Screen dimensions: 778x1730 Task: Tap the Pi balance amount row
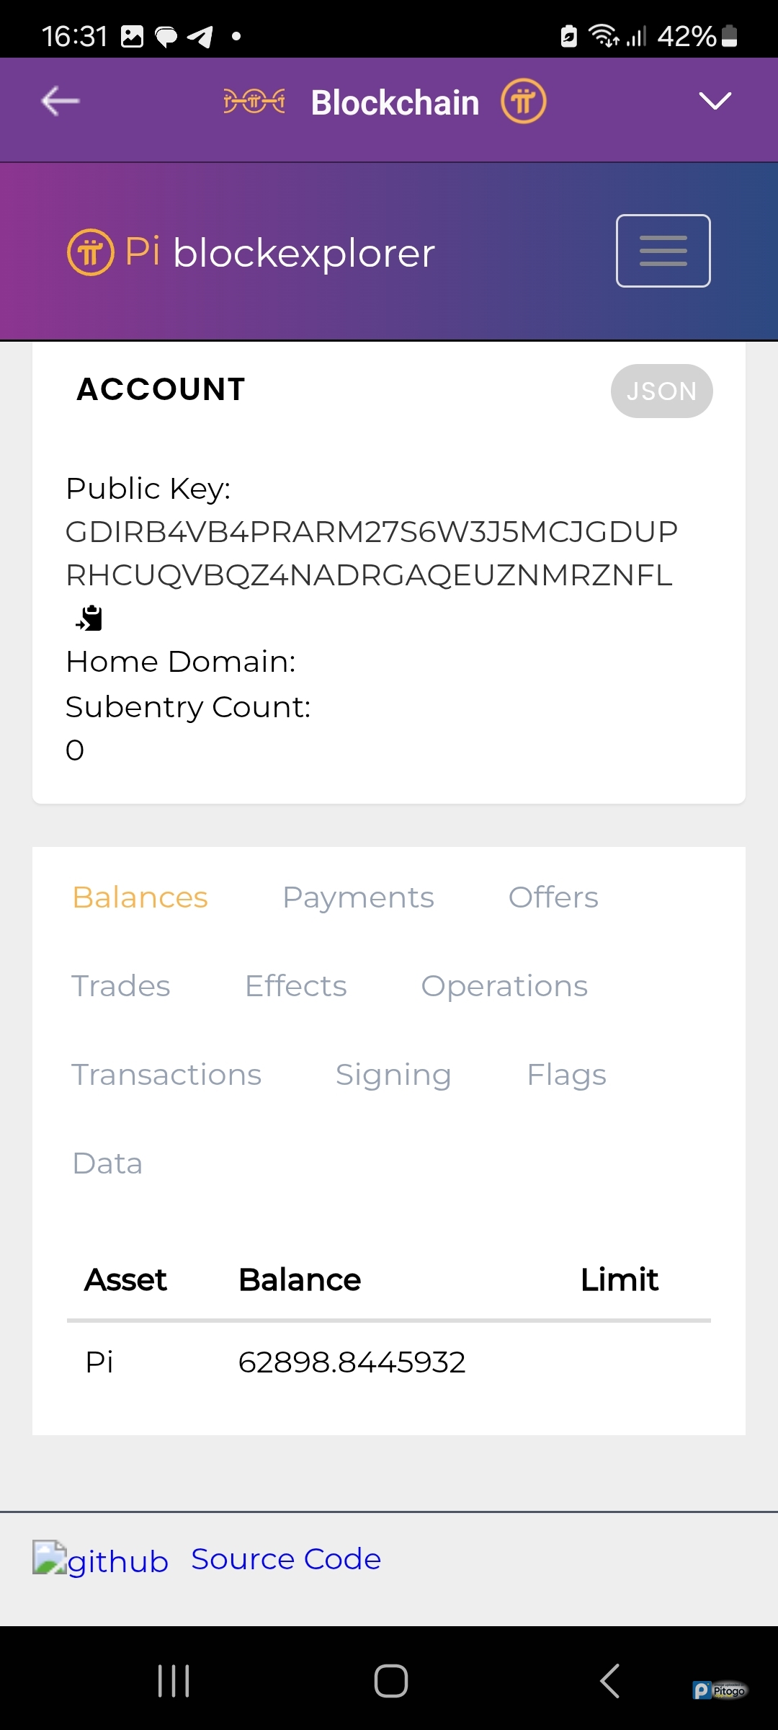coord(352,1362)
